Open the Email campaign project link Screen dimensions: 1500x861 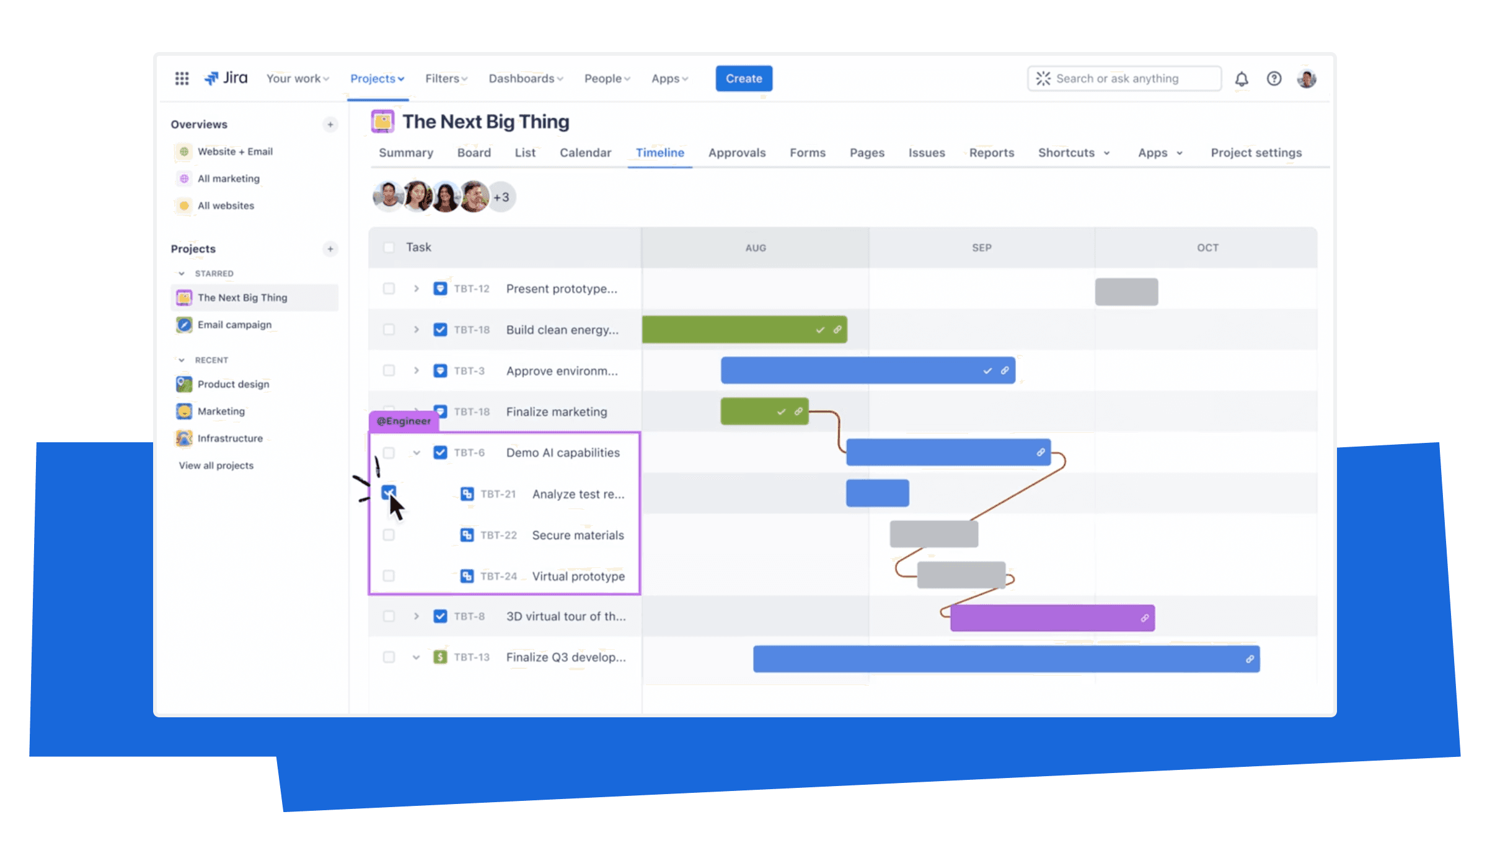pyautogui.click(x=234, y=325)
